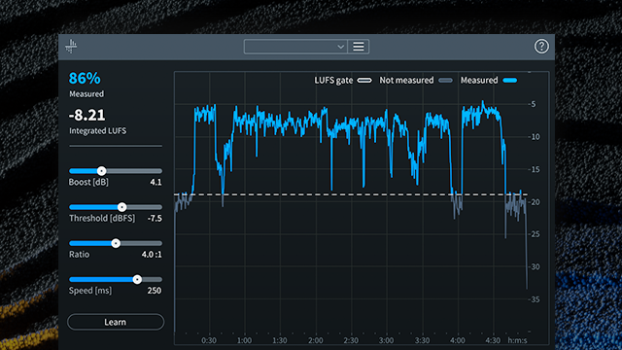Open the help question mark icon
This screenshot has width=622, height=350.
click(541, 47)
